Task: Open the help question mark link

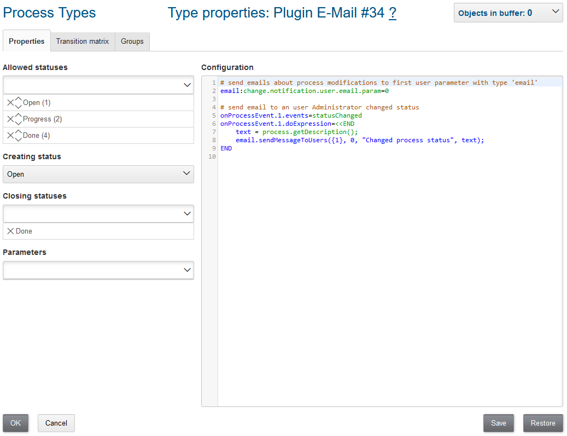Action: (392, 13)
